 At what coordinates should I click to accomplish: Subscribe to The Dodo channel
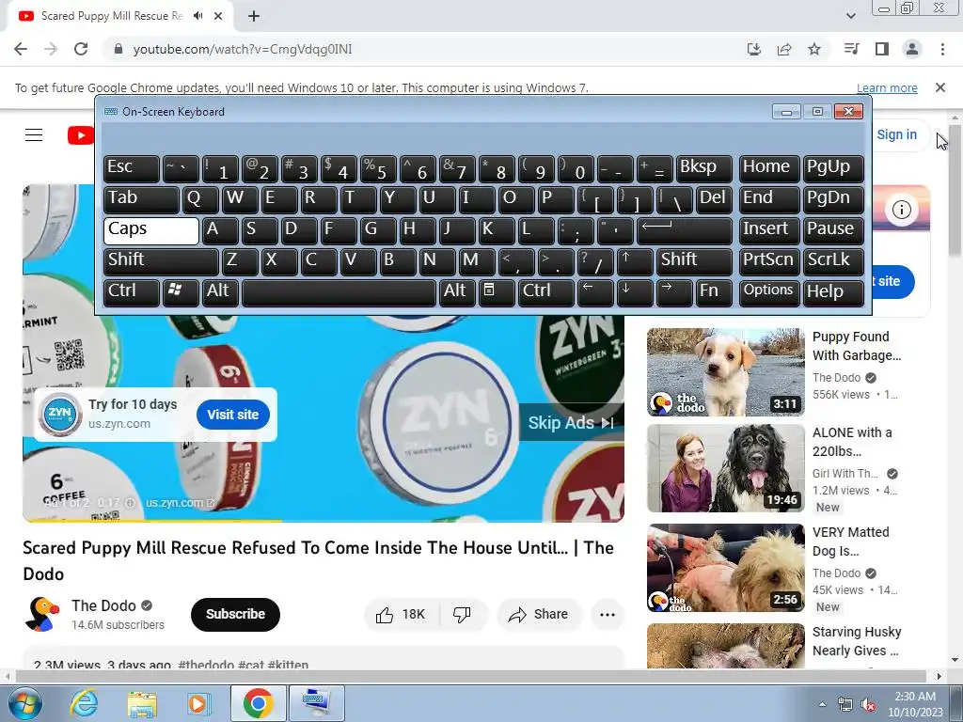click(x=235, y=614)
